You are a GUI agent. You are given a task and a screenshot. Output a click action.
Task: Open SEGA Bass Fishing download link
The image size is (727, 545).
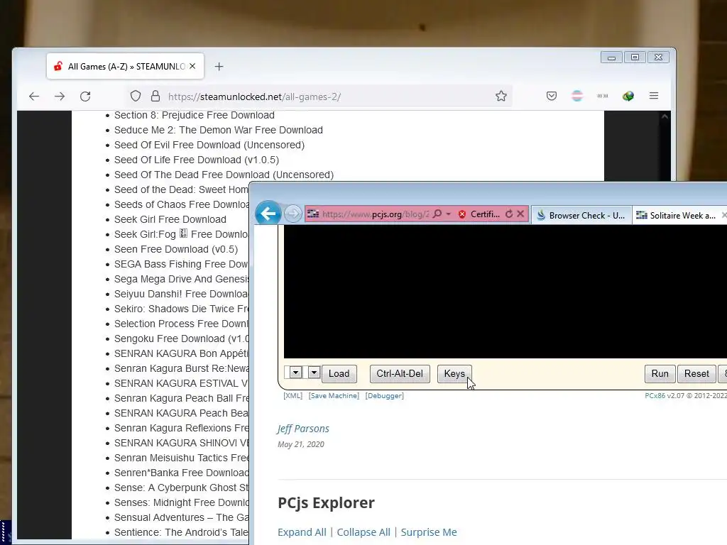tap(181, 264)
